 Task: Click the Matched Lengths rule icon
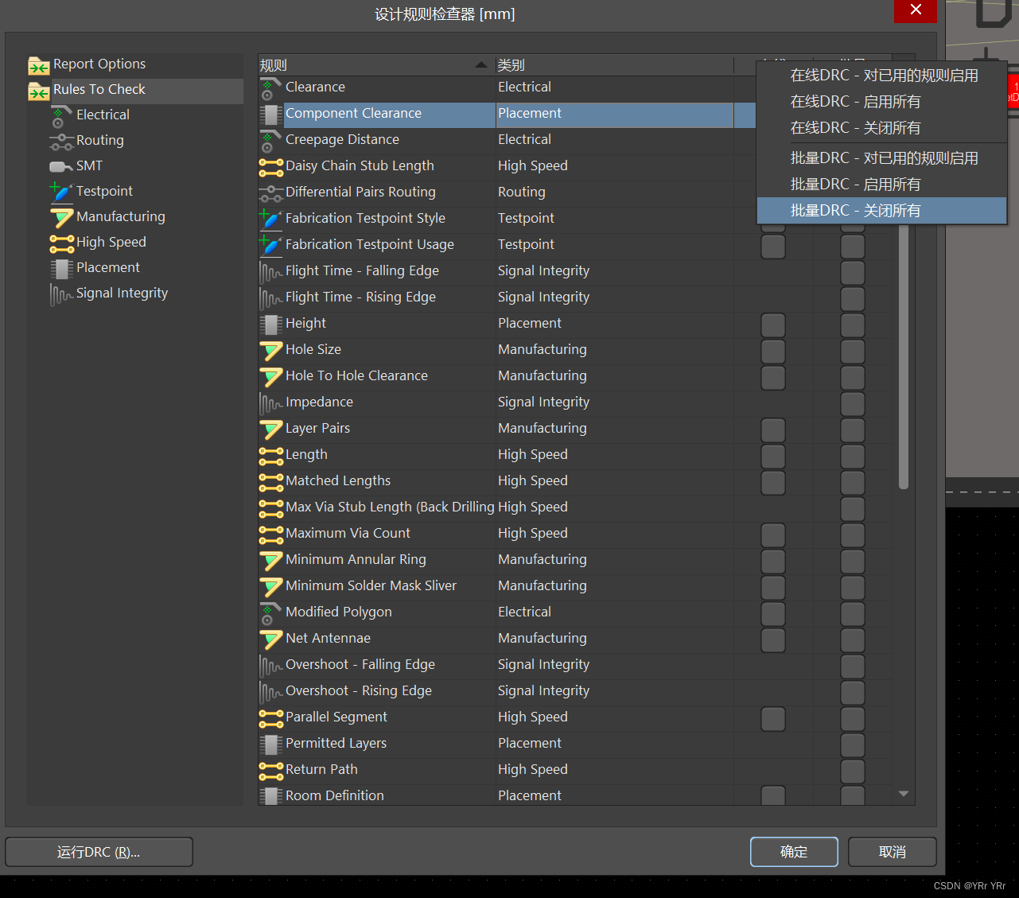coord(270,482)
